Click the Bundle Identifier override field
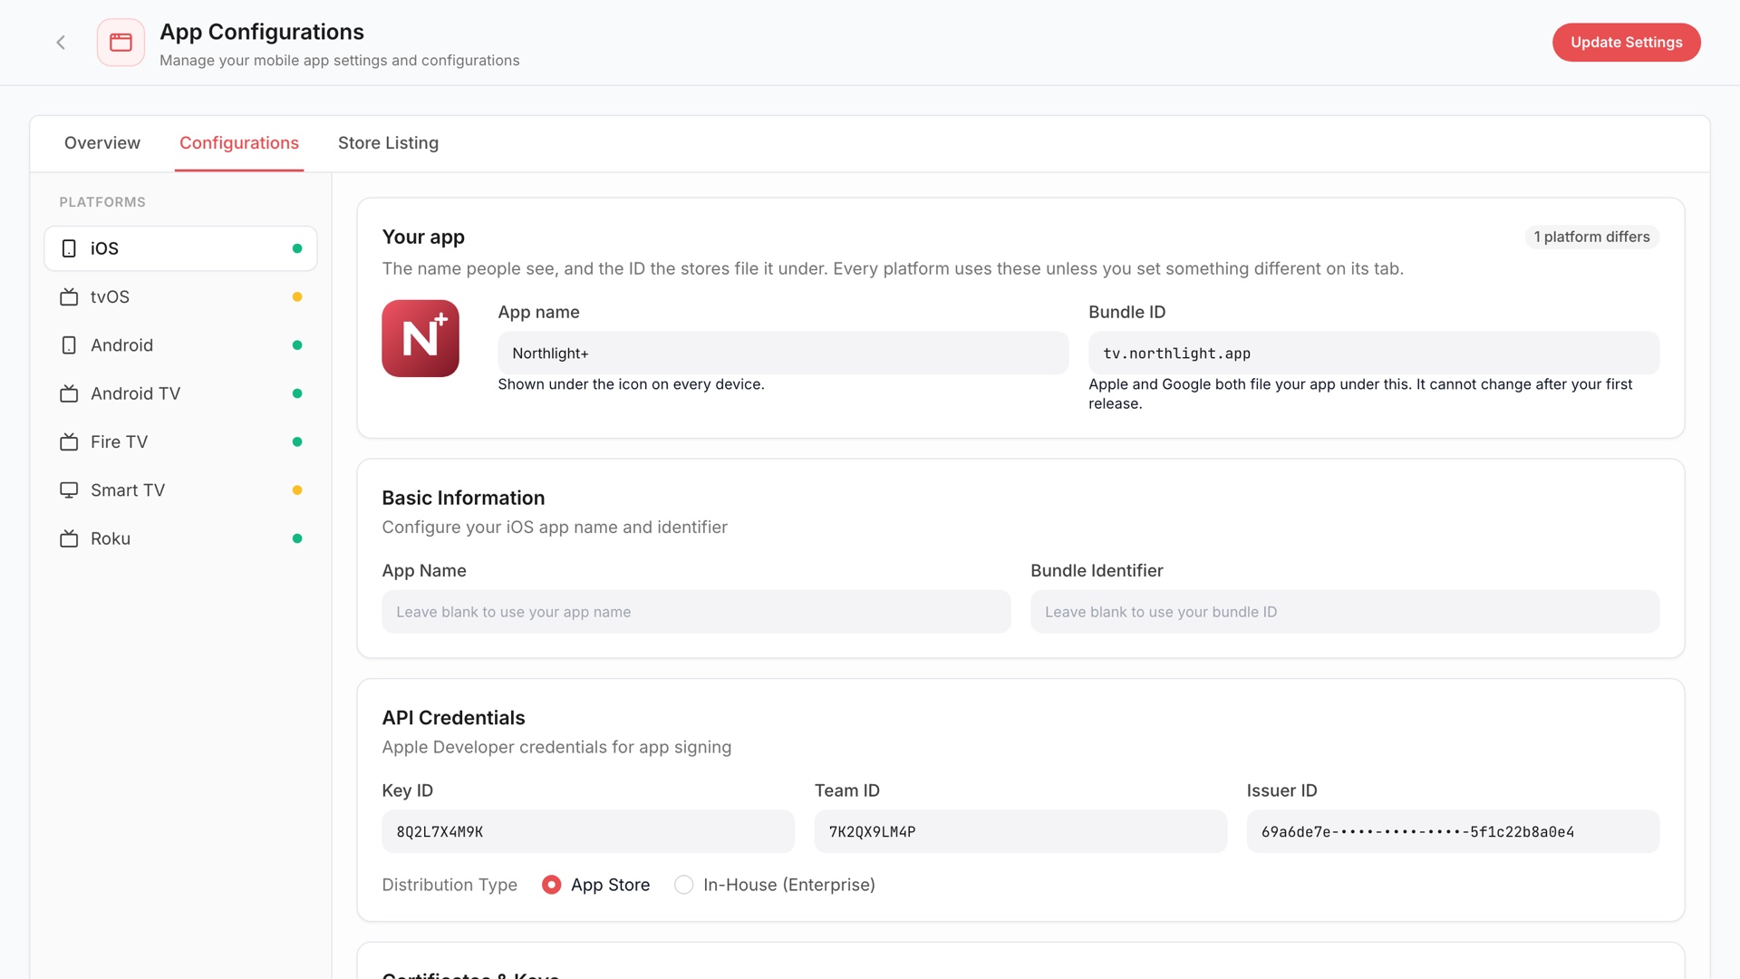1740x979 pixels. tap(1345, 612)
